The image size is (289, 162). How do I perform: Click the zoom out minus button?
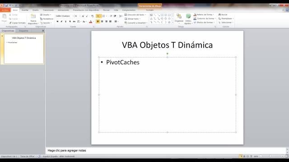(x=261, y=156)
